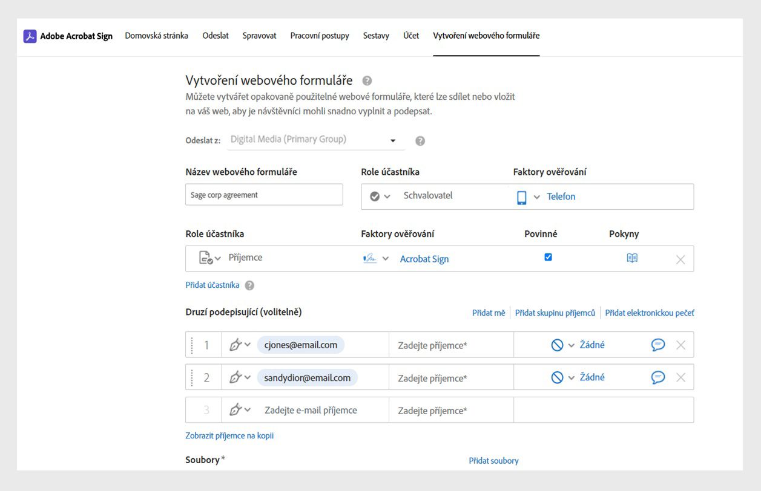Remove the Příjemce participant row with X
This screenshot has height=491, width=761.
pyautogui.click(x=680, y=259)
